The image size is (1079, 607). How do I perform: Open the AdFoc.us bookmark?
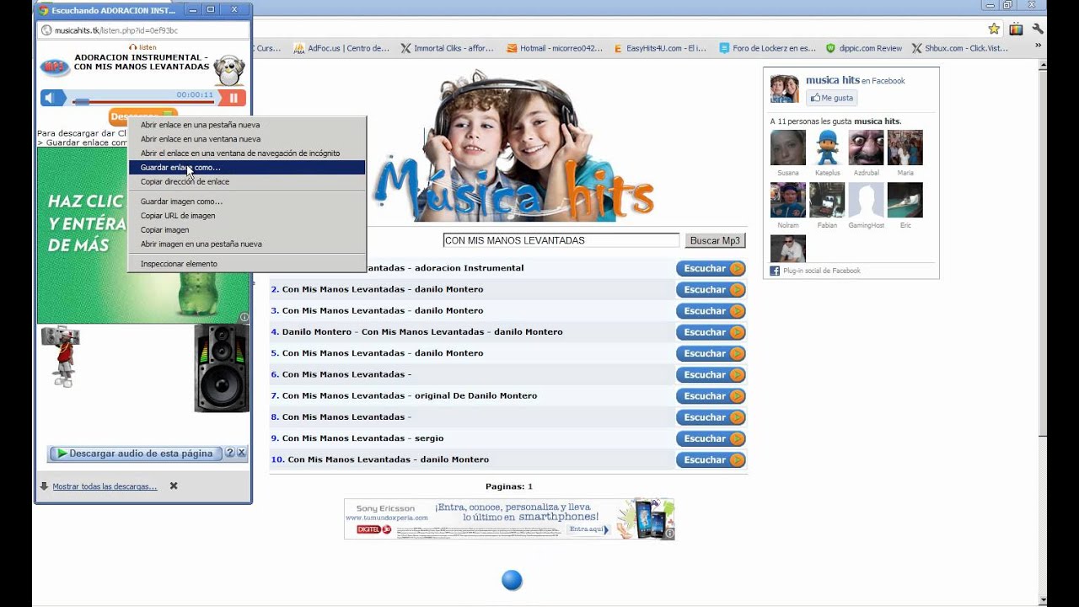[341, 48]
